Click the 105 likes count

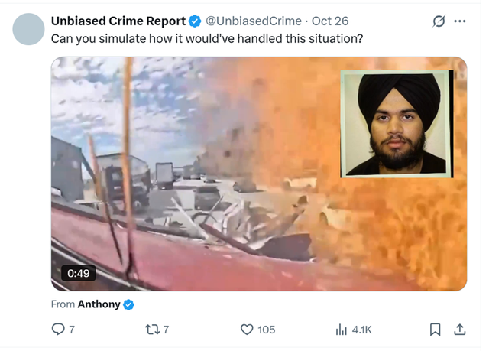[x=267, y=330]
